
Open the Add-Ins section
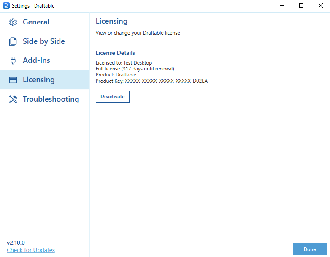pyautogui.click(x=45, y=60)
